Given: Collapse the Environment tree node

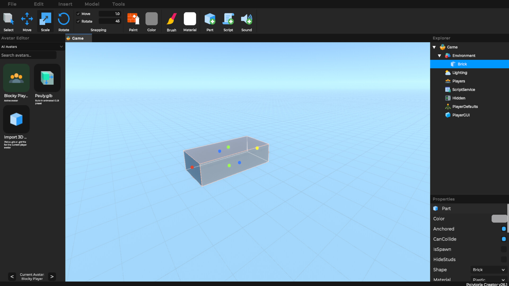Looking at the screenshot, I should click(439, 56).
